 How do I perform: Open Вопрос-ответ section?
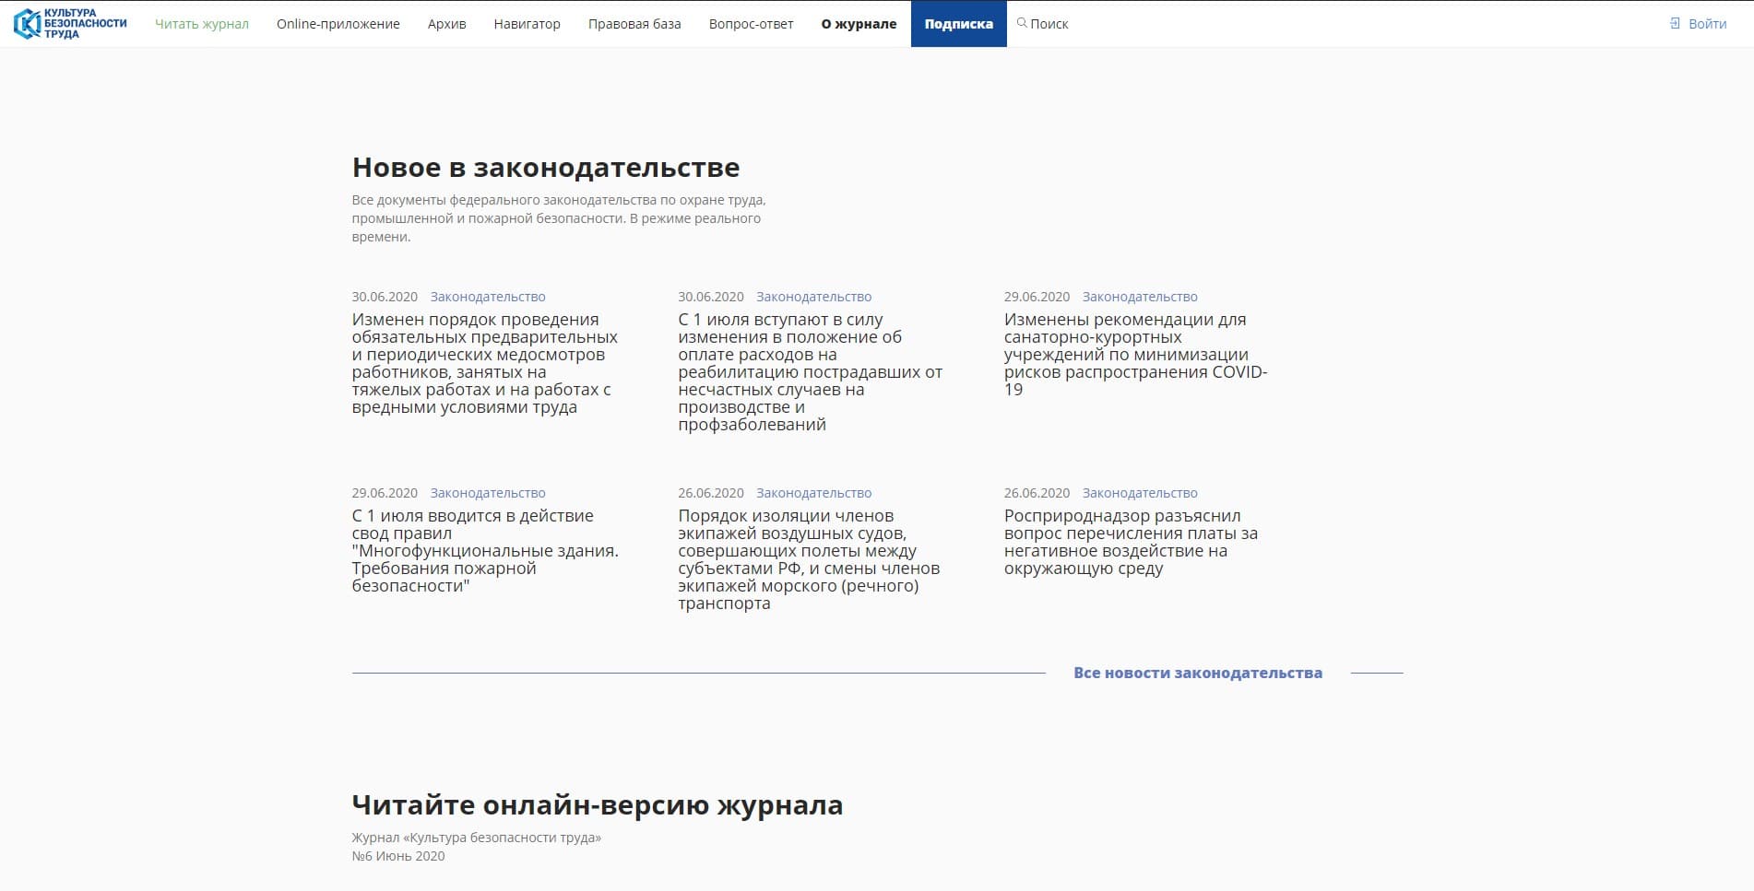click(x=751, y=24)
